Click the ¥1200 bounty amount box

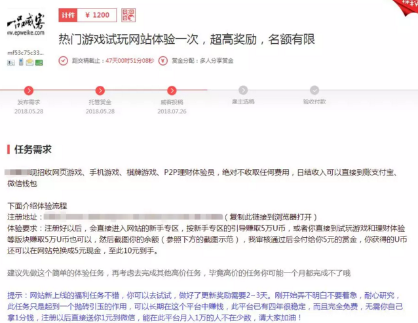(98, 14)
